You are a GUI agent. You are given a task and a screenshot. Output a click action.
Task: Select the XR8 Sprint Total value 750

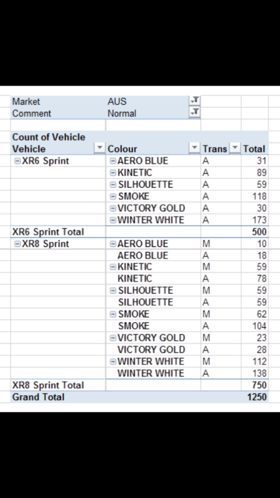259,385
